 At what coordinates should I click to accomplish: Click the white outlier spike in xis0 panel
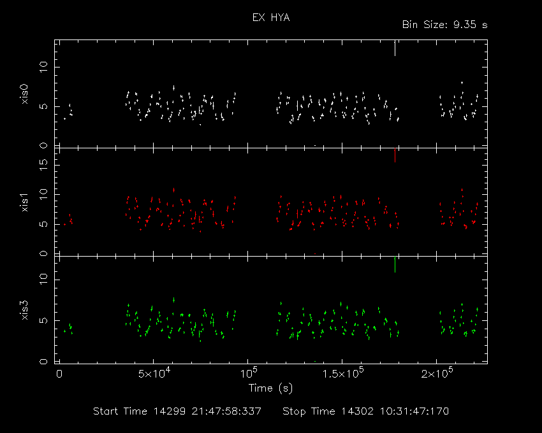click(x=395, y=48)
